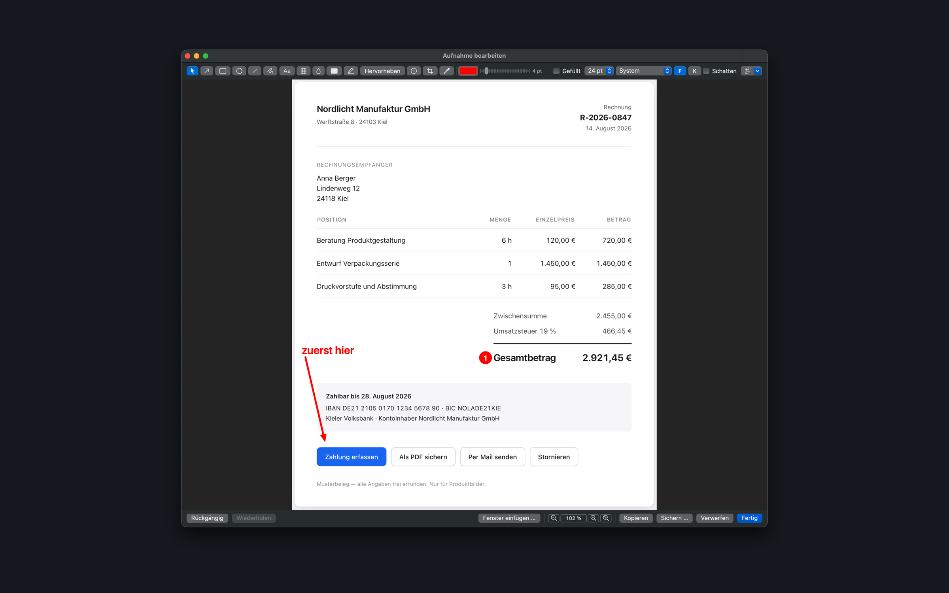Click the Verwerfen button
949x593 pixels.
point(715,518)
